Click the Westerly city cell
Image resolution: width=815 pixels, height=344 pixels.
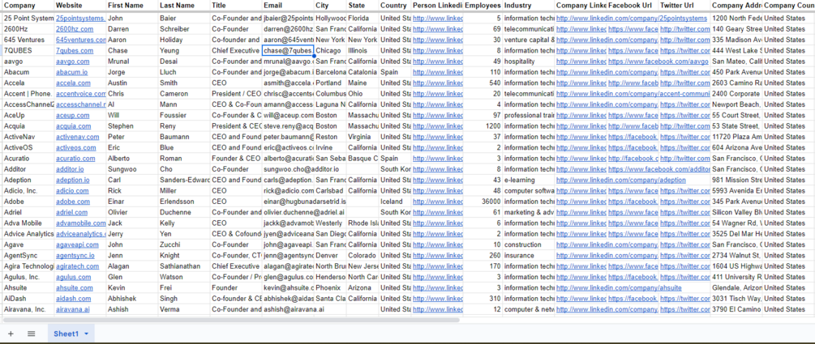coord(331,223)
